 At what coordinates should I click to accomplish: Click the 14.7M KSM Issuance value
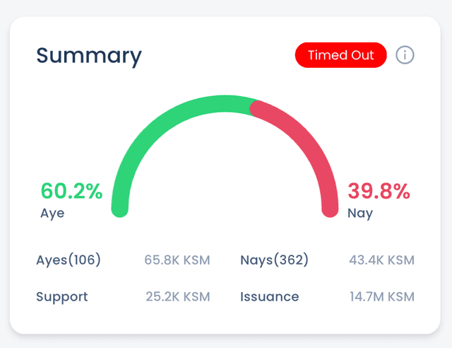pos(381,296)
